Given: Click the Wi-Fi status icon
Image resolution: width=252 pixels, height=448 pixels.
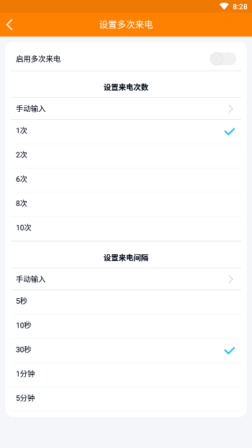Looking at the screenshot, I should (224, 6).
